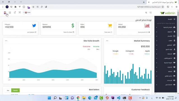179x101 pixels.
Task: Open the notifications bell icon
Action: point(15,12)
